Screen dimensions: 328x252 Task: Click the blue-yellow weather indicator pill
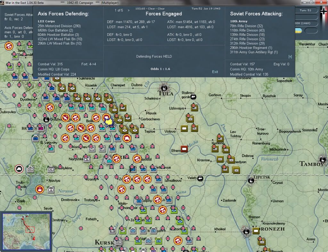tap(299, 31)
